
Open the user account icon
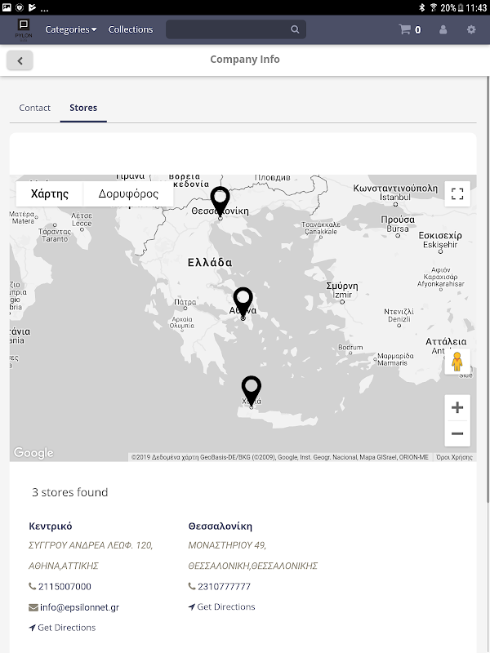coord(443,29)
